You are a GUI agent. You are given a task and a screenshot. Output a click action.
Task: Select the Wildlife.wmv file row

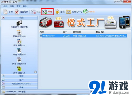click(83, 36)
